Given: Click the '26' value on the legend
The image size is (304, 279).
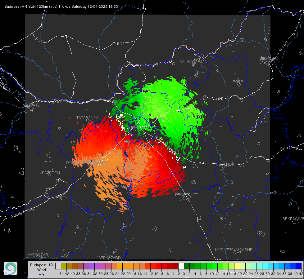Looking at the screenshot, I should point(256,274).
